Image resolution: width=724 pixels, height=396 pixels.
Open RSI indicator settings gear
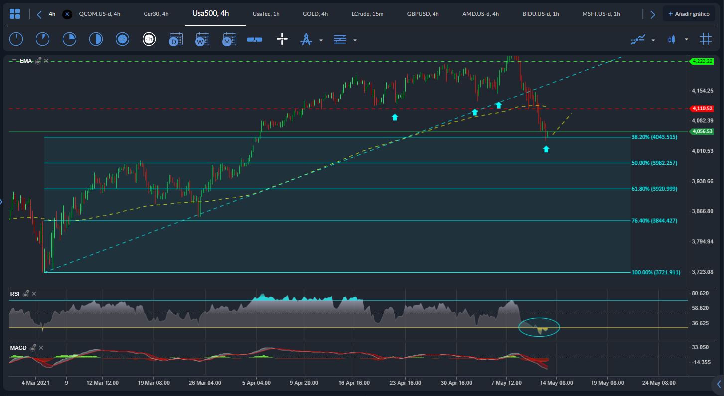(26, 294)
